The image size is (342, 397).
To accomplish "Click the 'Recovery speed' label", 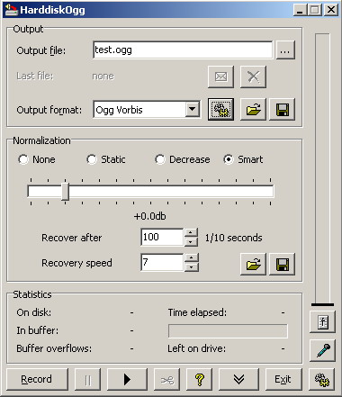I will click(76, 263).
